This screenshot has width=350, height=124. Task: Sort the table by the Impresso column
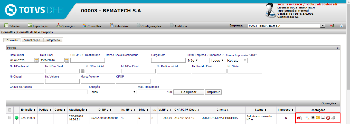(286, 110)
